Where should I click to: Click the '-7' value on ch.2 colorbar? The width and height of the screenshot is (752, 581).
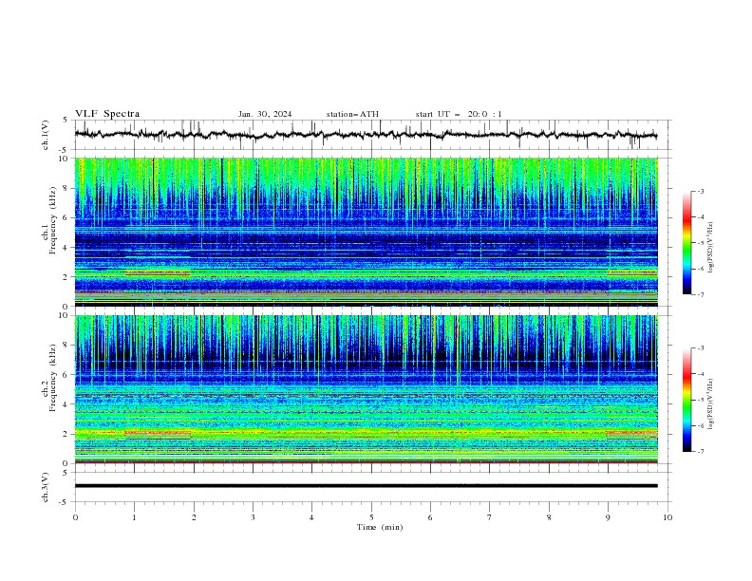pos(700,451)
